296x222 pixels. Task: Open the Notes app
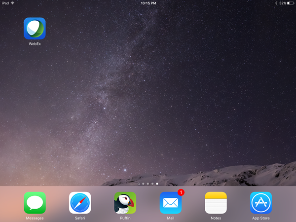coord(216,203)
